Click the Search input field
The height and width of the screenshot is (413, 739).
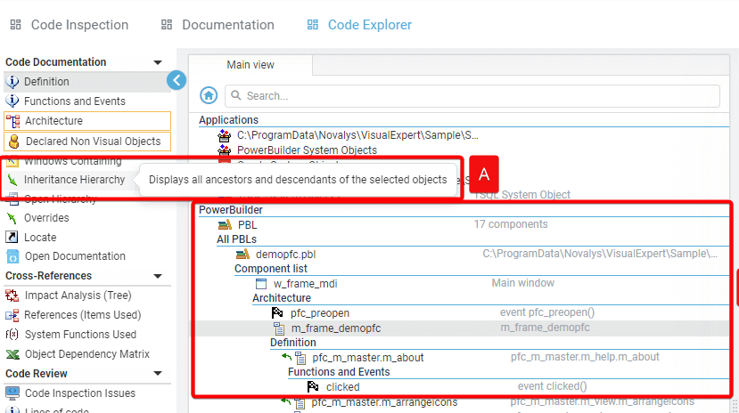(472, 96)
